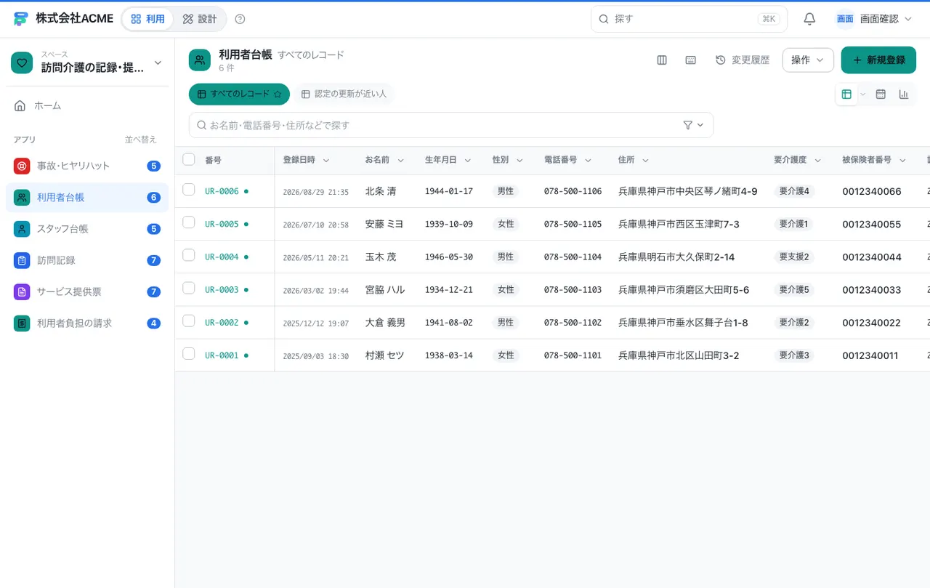This screenshot has width=930, height=588.
Task: Click 要介護5 badge for 宮脇 ハル
Action: tap(793, 289)
